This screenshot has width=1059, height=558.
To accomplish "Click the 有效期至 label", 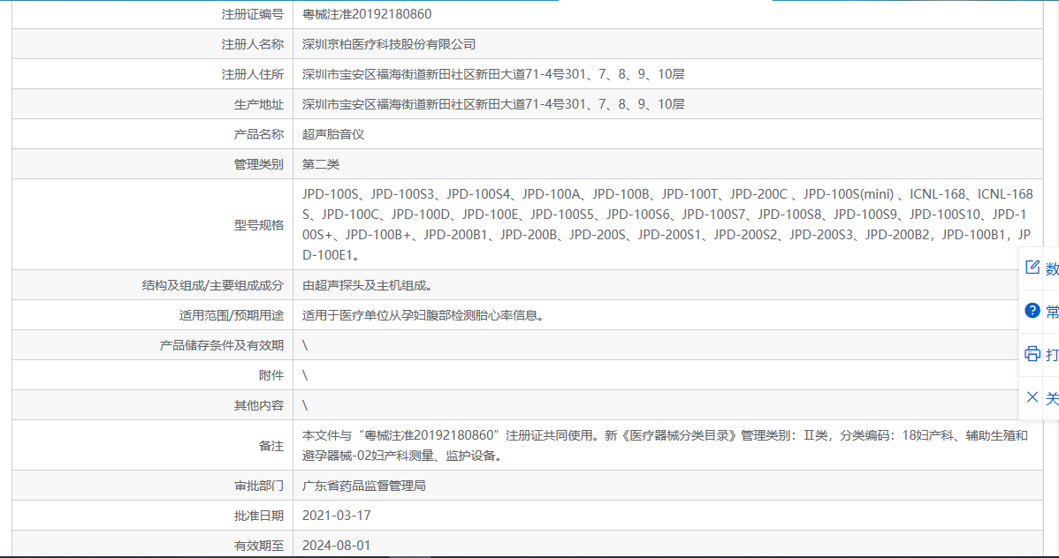I will coord(259,545).
